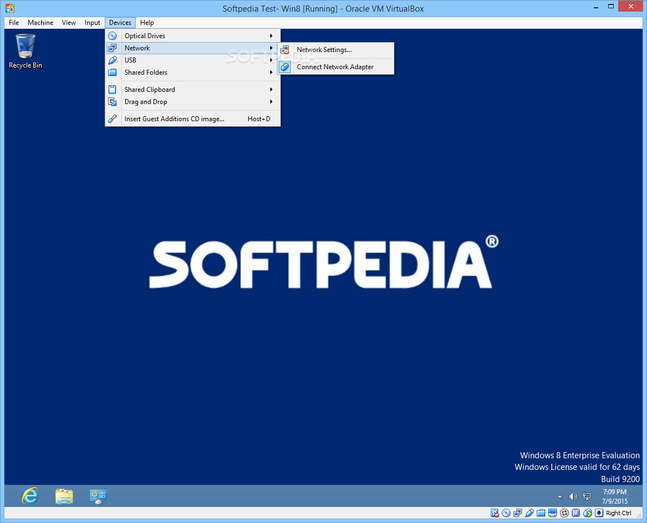This screenshot has height=523, width=647.
Task: Click the shared folders status bar icon
Action: (x=541, y=513)
